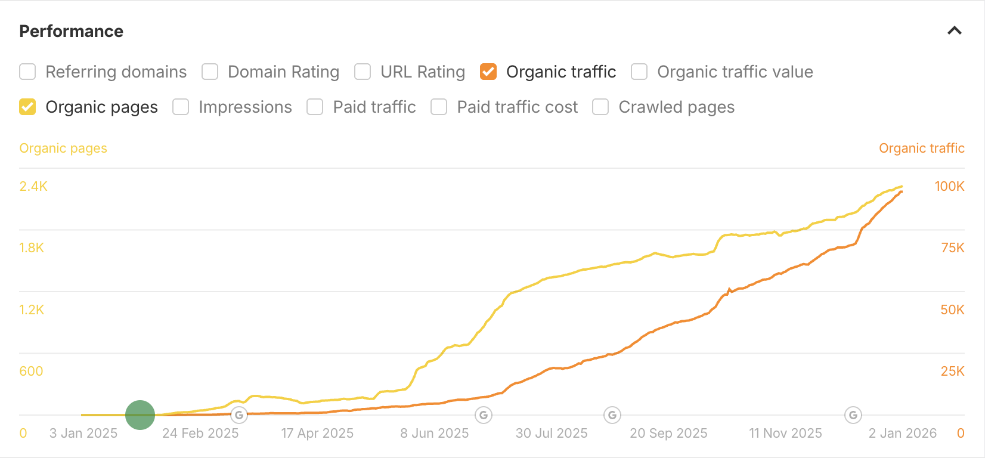Turn on the Impressions checkbox
Screen dimensions: 985x458
pos(181,107)
